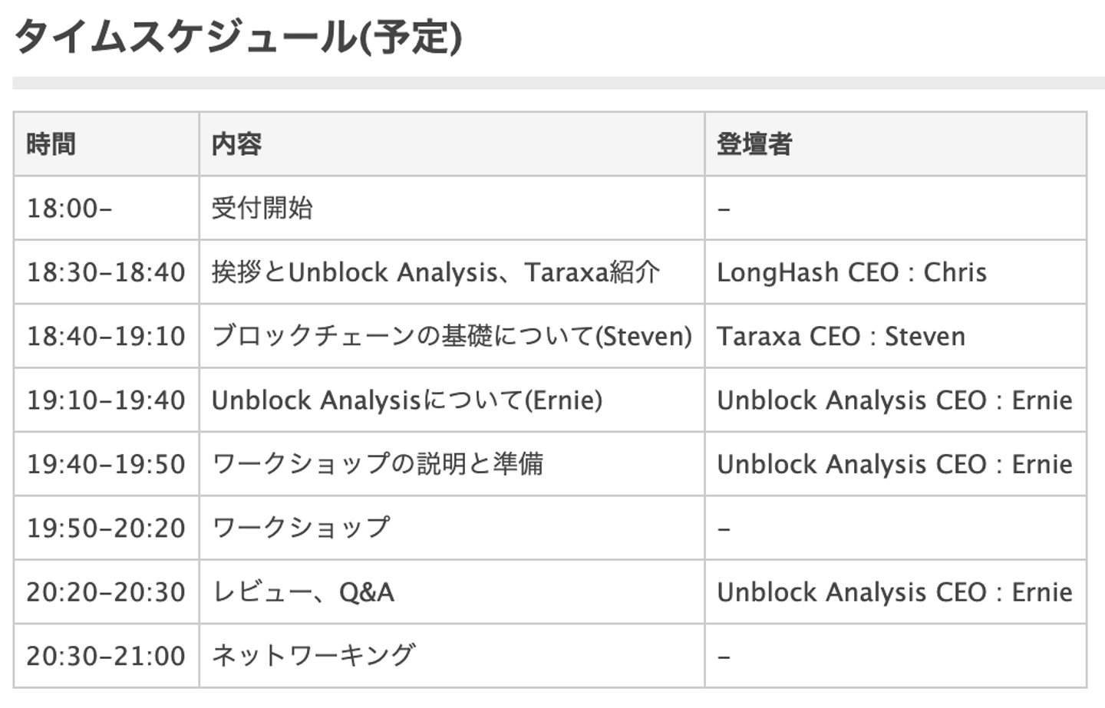
Task: Select the ネットワーキング cell
Action: click(x=313, y=656)
